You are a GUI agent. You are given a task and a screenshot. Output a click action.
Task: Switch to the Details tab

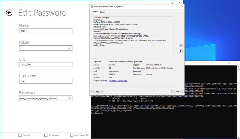(102, 12)
